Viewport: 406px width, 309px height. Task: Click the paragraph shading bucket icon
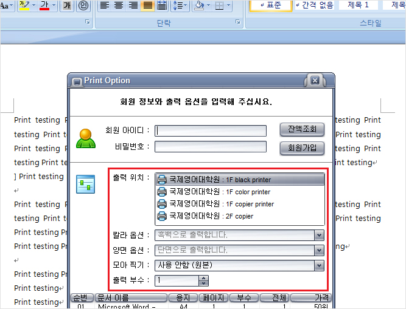click(200, 5)
